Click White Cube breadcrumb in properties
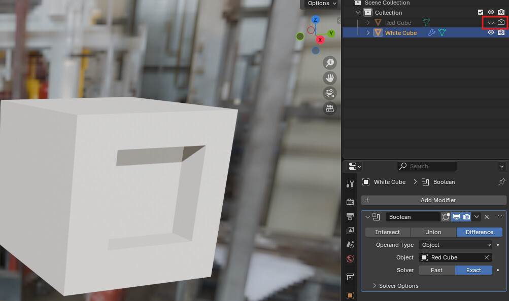This screenshot has width=509, height=301. (x=390, y=182)
